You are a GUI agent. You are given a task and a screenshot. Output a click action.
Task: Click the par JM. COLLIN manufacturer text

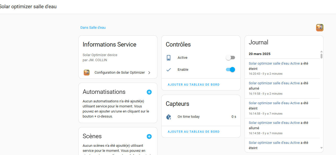[95, 60]
